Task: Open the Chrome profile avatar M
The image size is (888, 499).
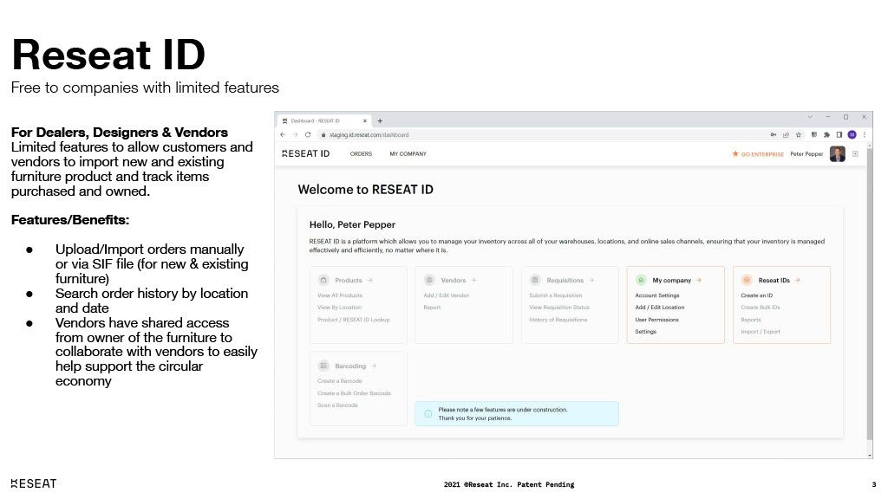Action: (852, 134)
